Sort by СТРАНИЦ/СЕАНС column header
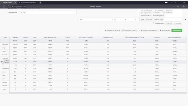The width and height of the screenshot is (188, 106). coord(108,38)
